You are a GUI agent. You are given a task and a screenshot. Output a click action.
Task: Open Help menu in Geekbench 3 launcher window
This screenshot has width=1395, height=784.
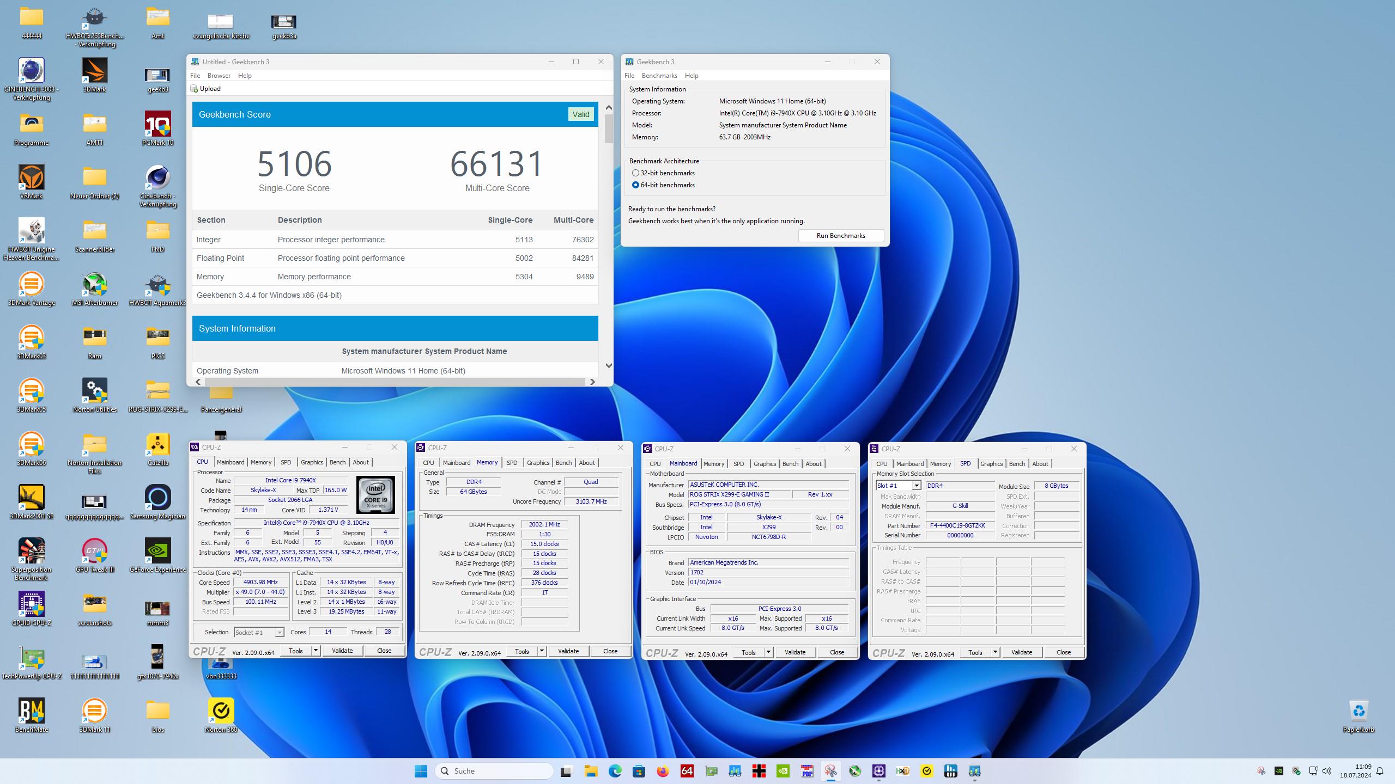pyautogui.click(x=692, y=76)
